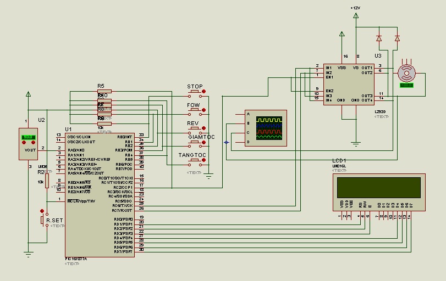Select the R2 resistor
Image resolution: width=446 pixels, height=281 pixels.
(x=47, y=181)
